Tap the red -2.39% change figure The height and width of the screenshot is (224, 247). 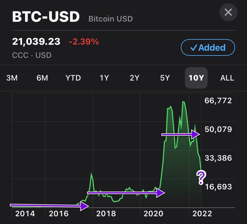click(x=84, y=42)
